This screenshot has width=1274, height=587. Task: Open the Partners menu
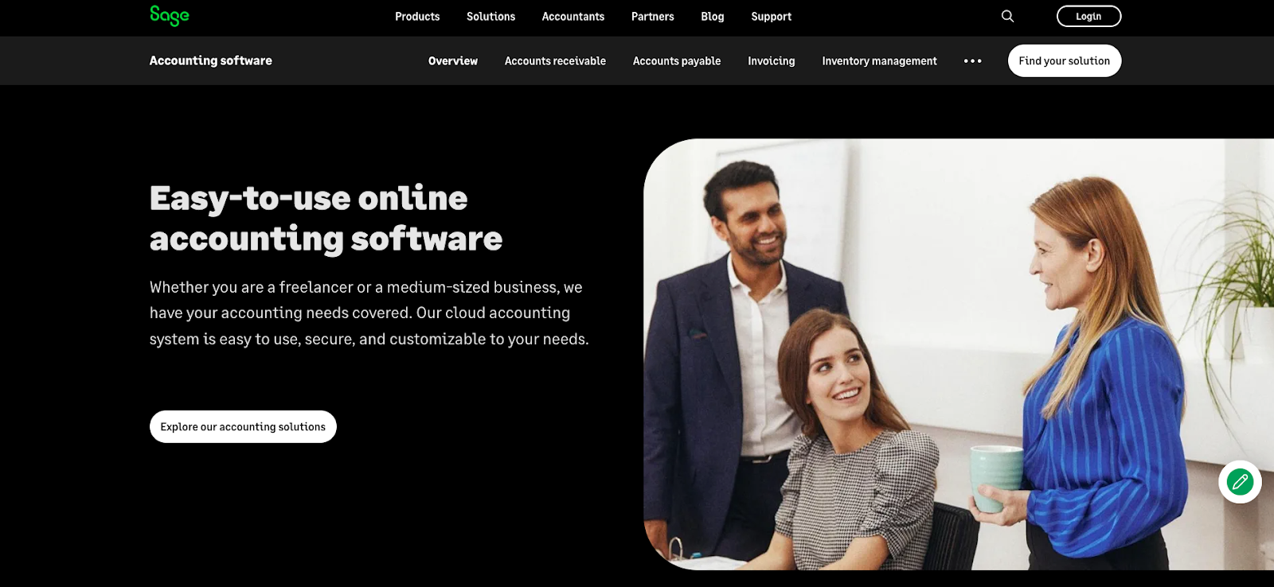[653, 17]
